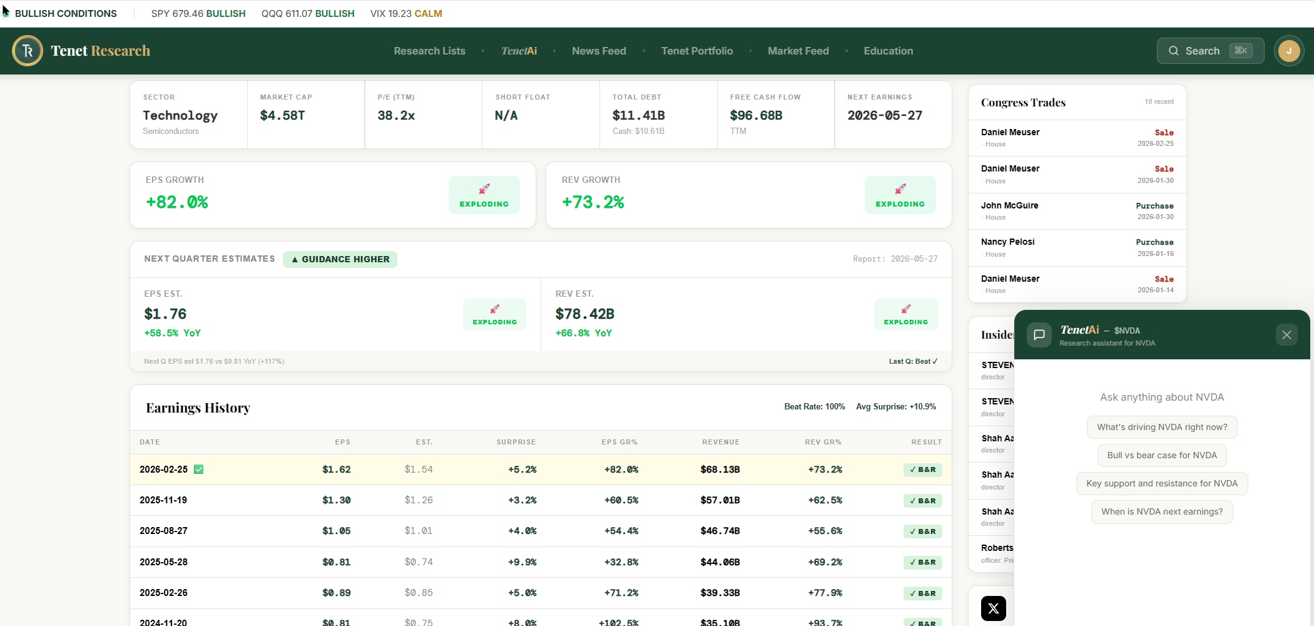Close the TenetAi chat panel
The height and width of the screenshot is (626, 1314).
pos(1286,335)
